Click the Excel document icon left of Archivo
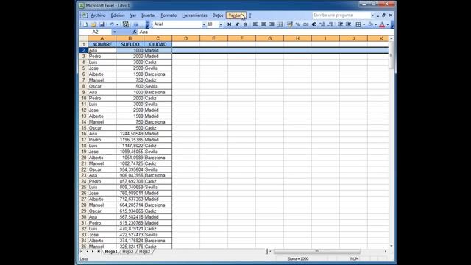 (85, 15)
